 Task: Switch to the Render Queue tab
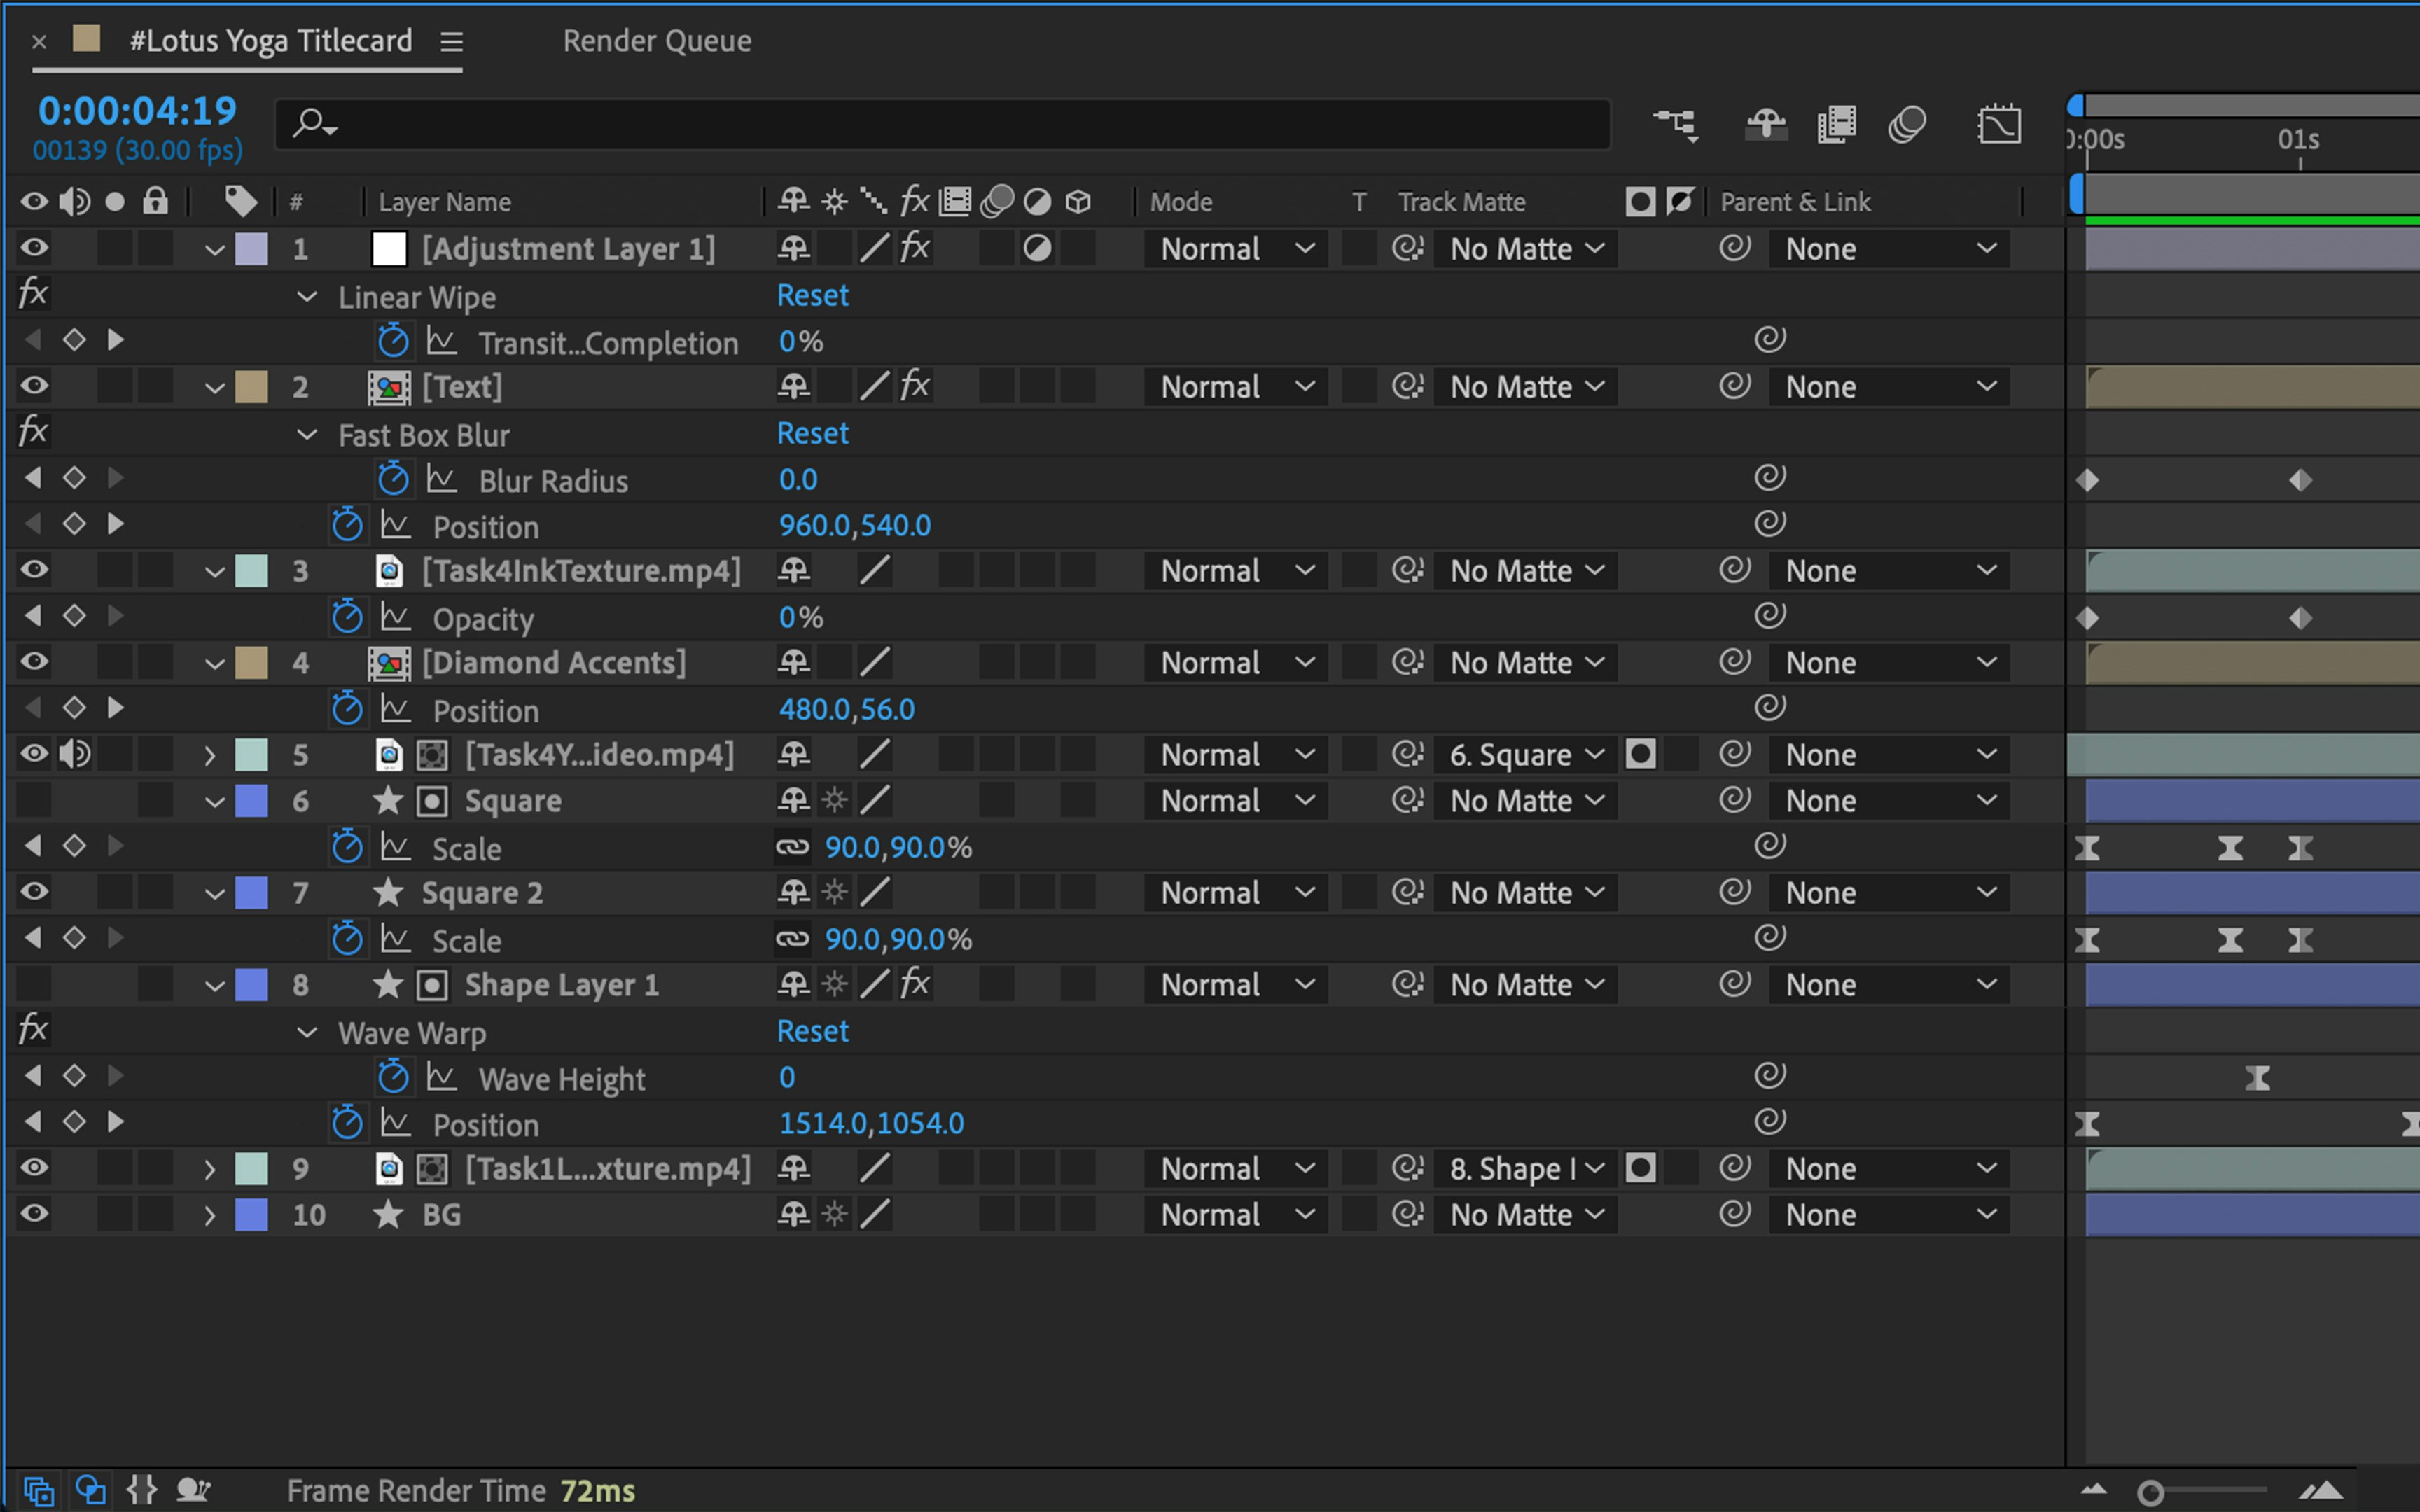[x=657, y=41]
